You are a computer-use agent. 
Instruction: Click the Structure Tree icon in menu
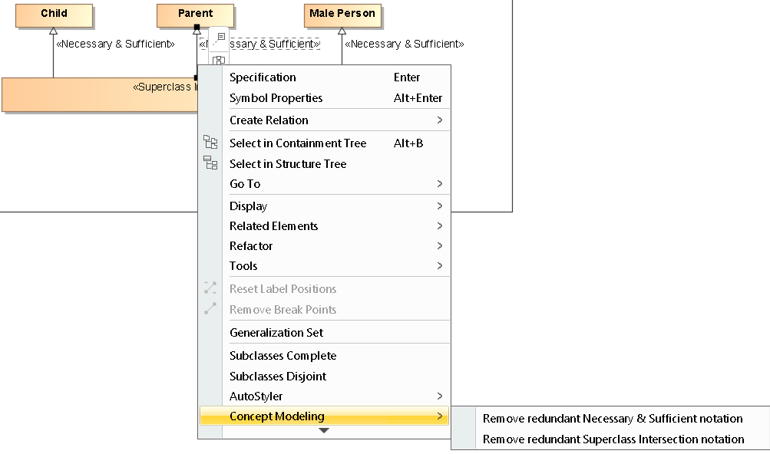point(210,163)
